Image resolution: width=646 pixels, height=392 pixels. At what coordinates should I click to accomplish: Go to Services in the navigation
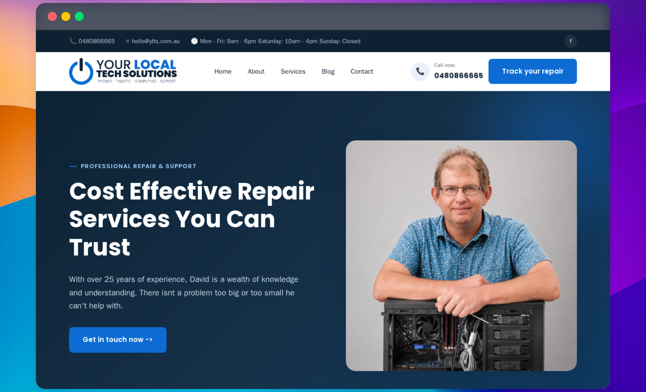coord(293,71)
